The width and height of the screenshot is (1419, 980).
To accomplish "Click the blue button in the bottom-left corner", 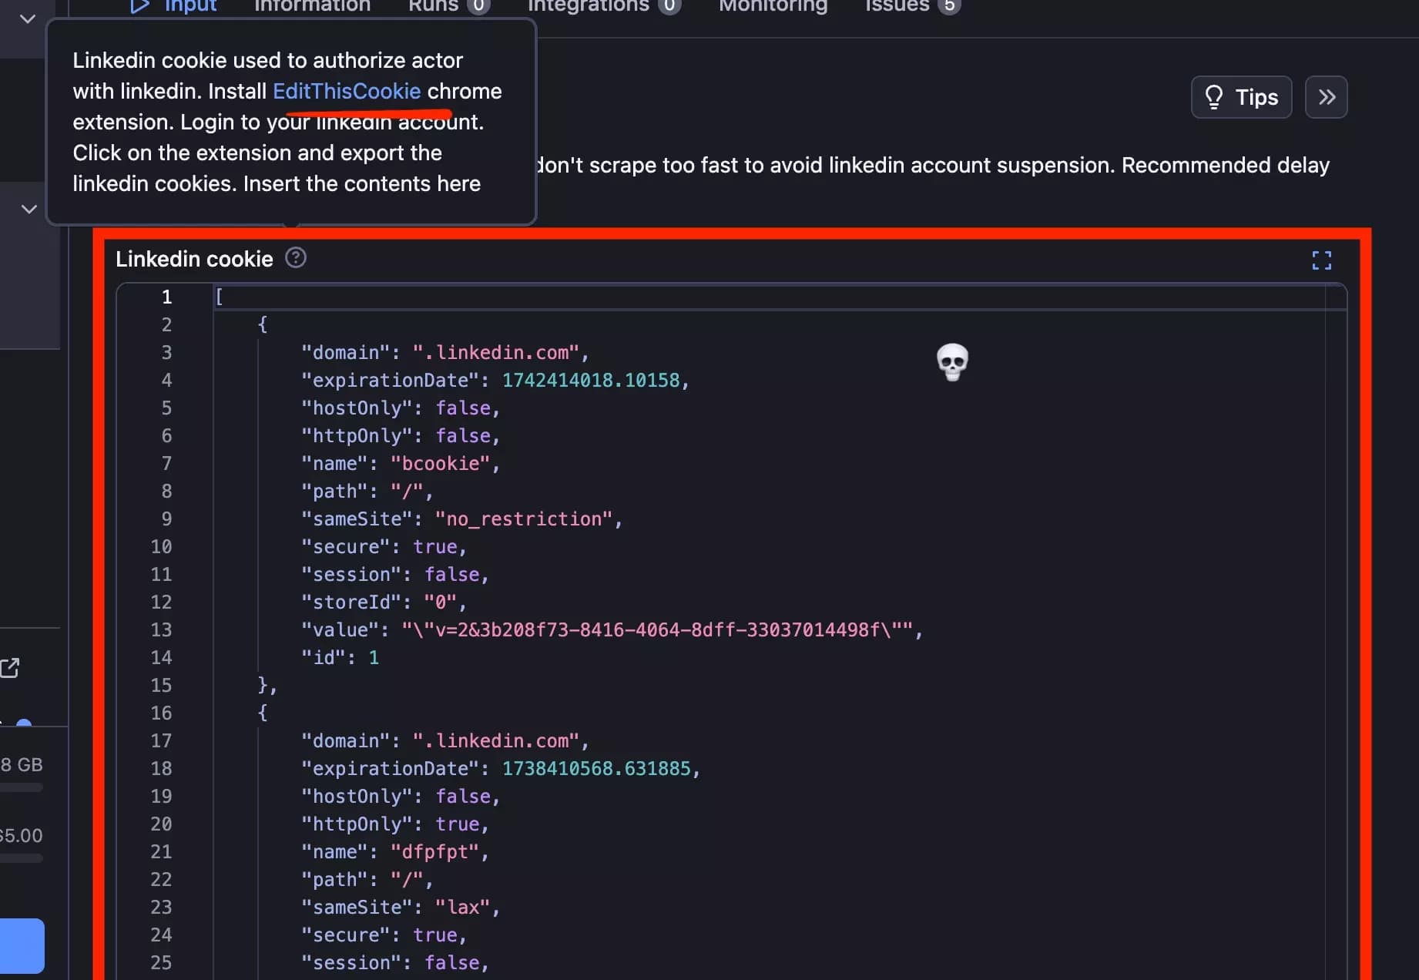I will [x=23, y=946].
